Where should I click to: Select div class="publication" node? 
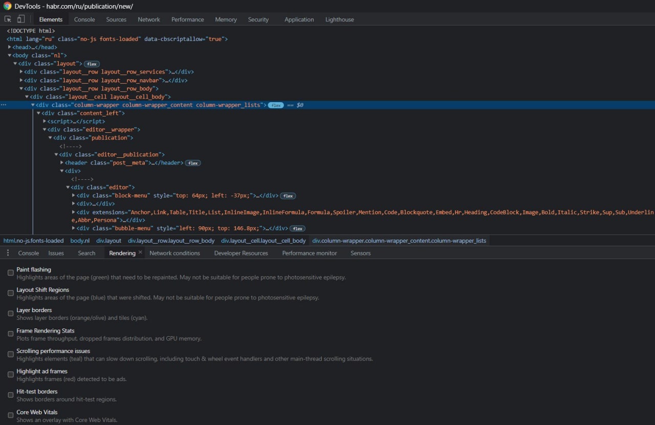point(93,138)
